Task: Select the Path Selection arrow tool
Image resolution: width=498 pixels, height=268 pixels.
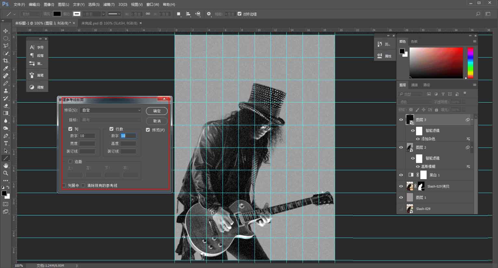Action: 6,151
